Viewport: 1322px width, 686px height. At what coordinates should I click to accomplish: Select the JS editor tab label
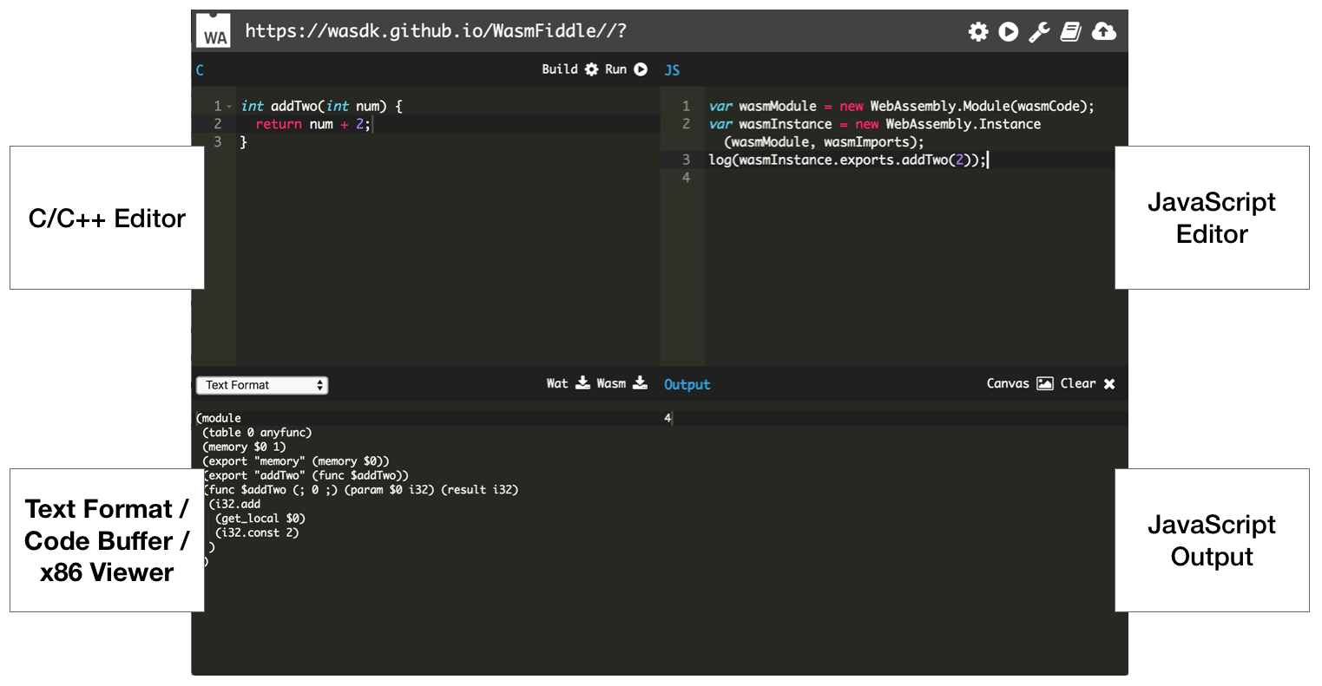click(x=672, y=70)
